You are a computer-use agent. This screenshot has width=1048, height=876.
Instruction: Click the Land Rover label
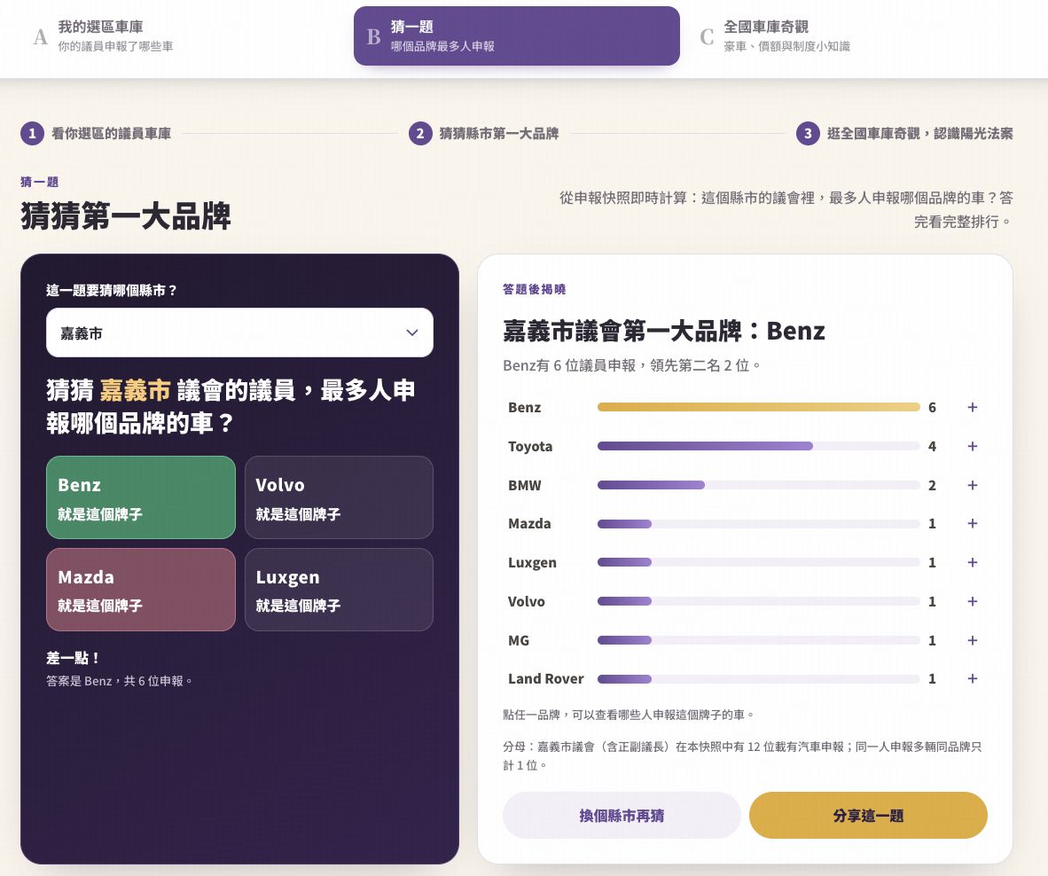pyautogui.click(x=546, y=679)
